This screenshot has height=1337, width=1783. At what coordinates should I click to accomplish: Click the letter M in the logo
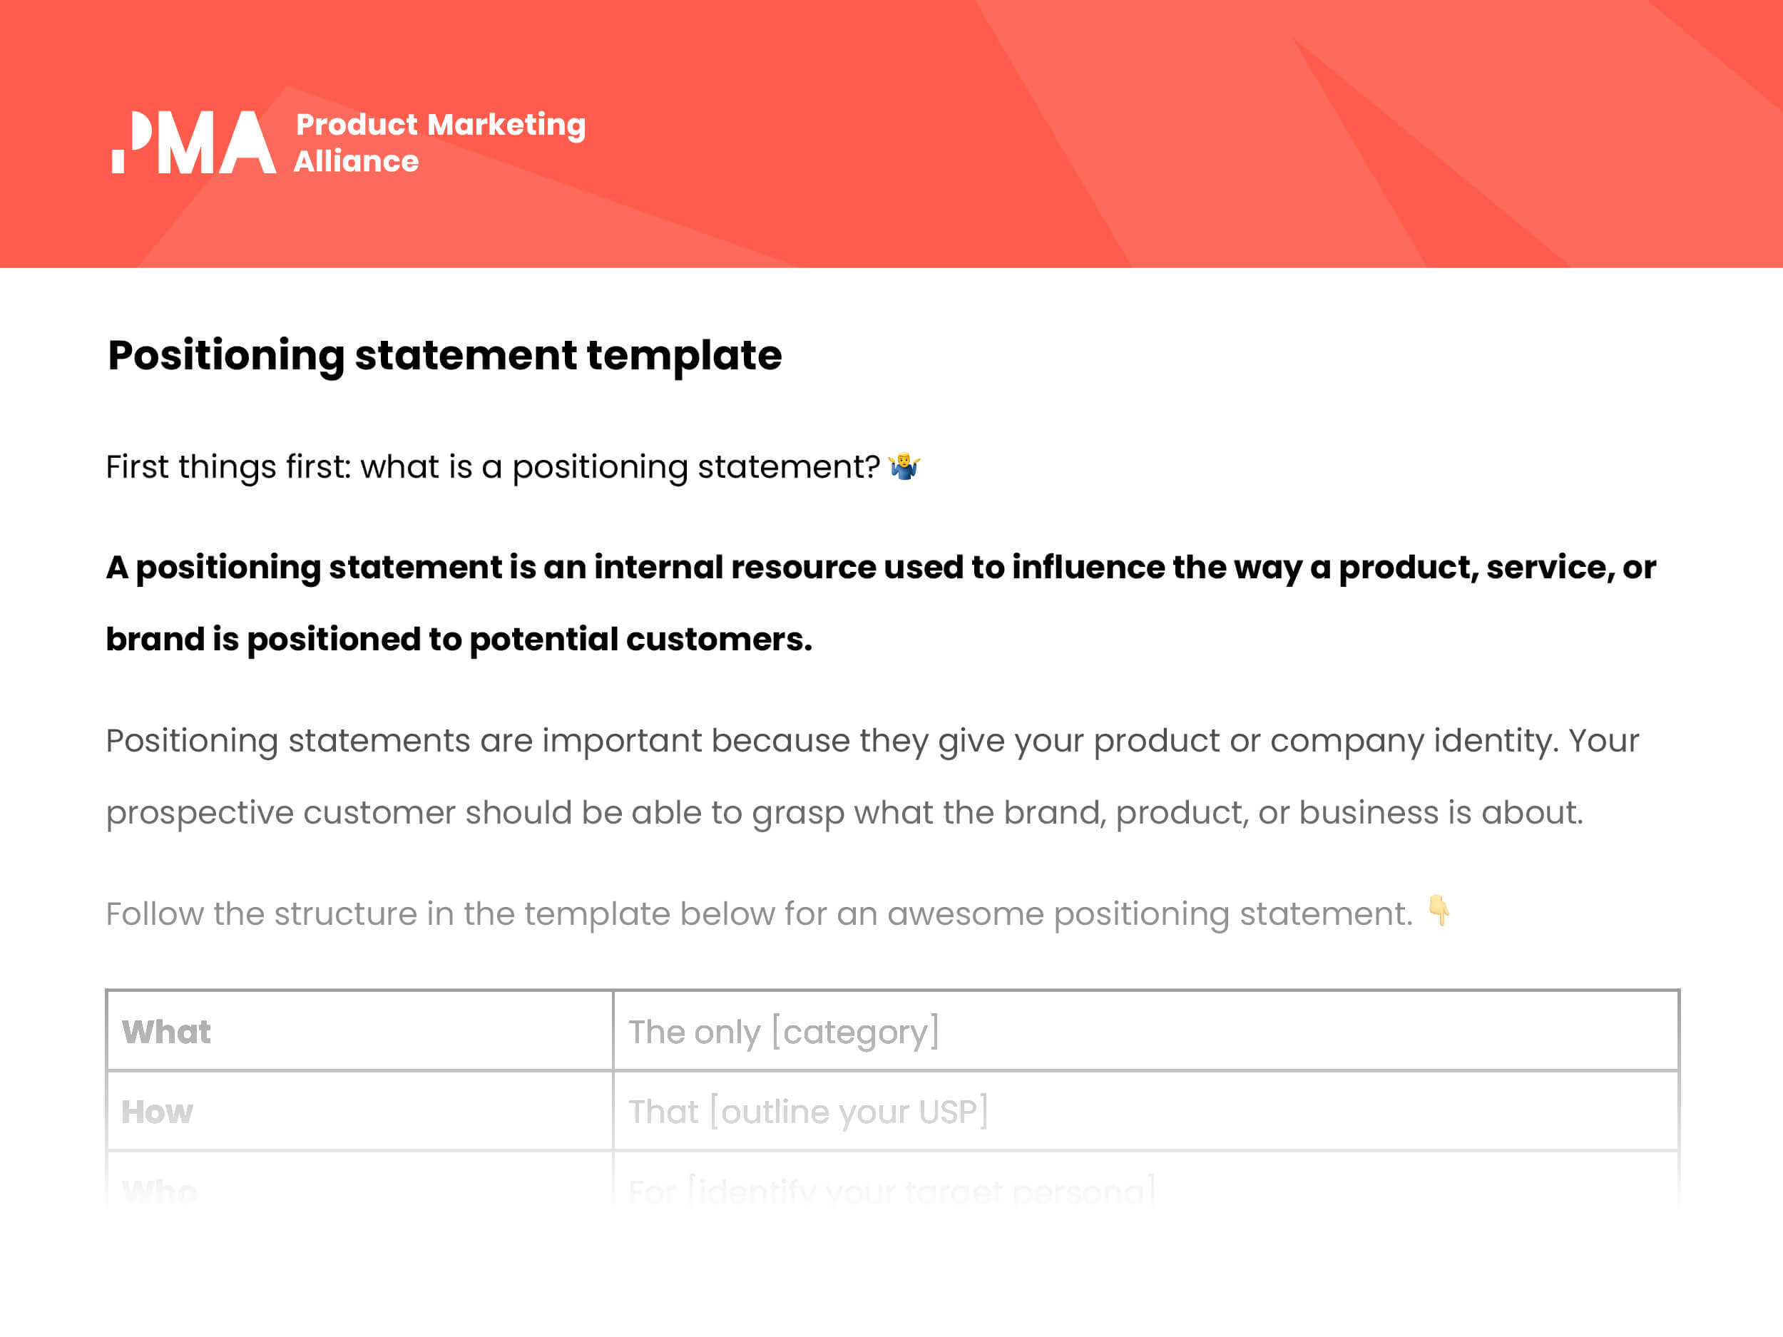[x=186, y=143]
